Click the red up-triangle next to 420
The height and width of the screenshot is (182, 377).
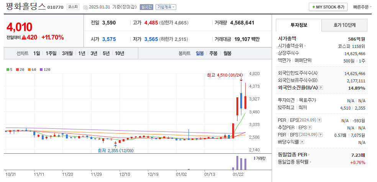[x=24, y=38]
